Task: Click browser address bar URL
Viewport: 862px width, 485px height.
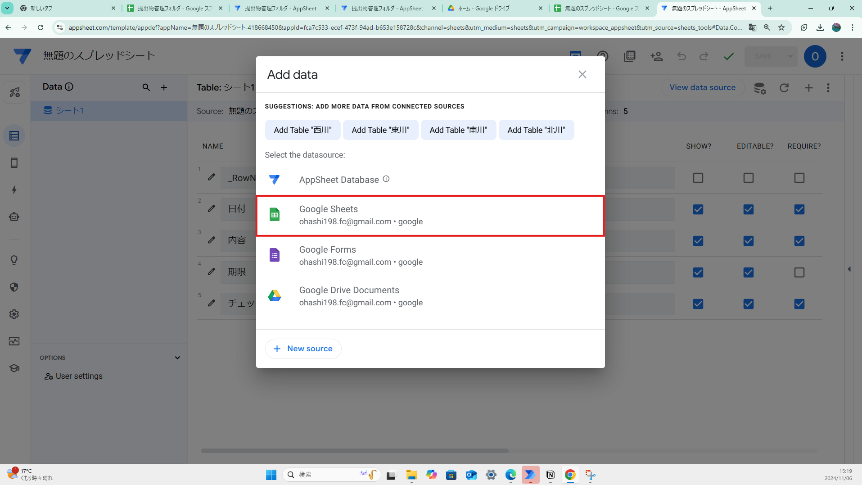Action: (x=405, y=27)
